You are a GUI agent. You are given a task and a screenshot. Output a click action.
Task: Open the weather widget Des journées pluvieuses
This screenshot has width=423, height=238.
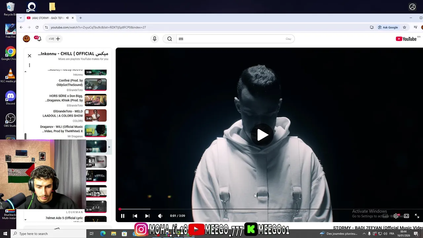[x=339, y=234]
